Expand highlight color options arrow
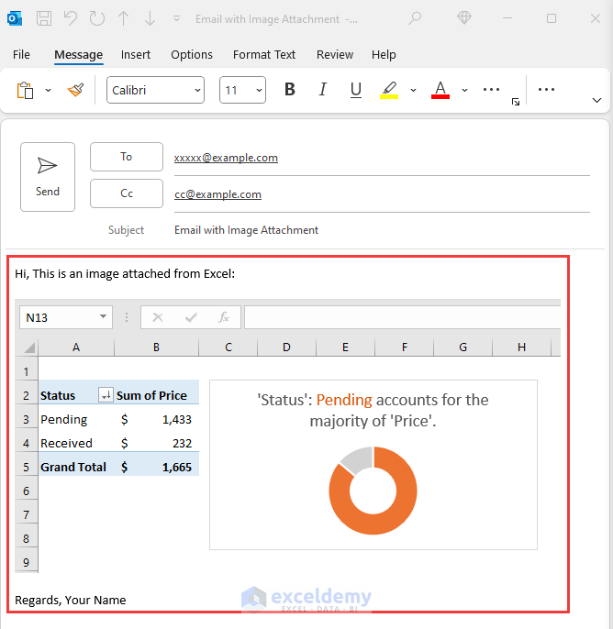Screen dimensions: 613x629 pyautogui.click(x=413, y=90)
